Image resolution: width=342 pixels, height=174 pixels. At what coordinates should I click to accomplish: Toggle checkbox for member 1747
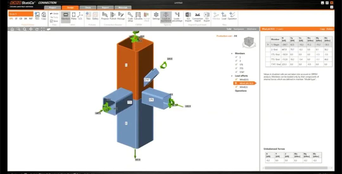point(236,72)
